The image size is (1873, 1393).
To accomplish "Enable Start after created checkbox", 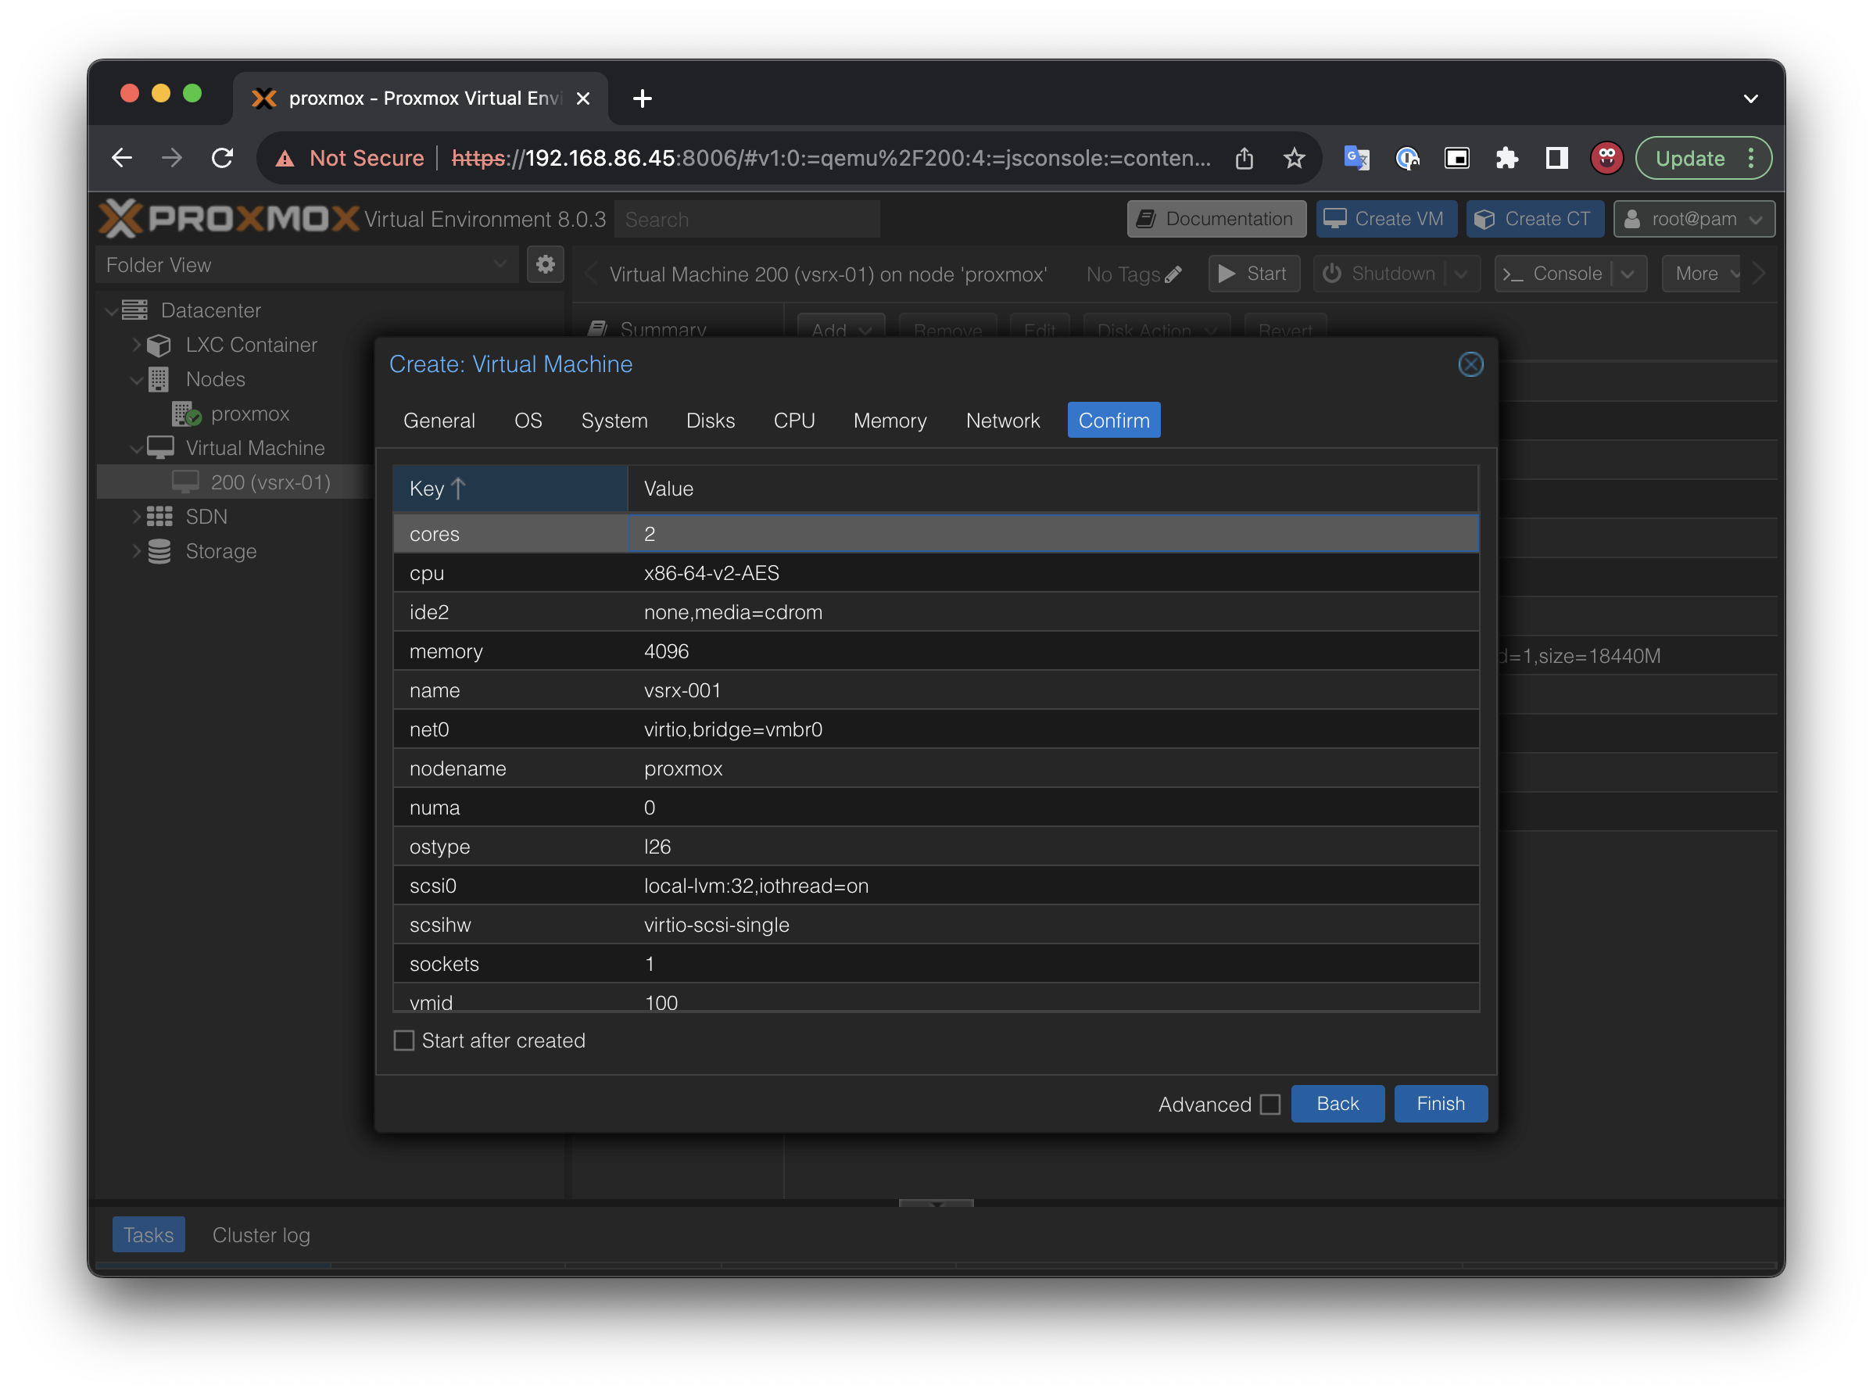I will [405, 1040].
